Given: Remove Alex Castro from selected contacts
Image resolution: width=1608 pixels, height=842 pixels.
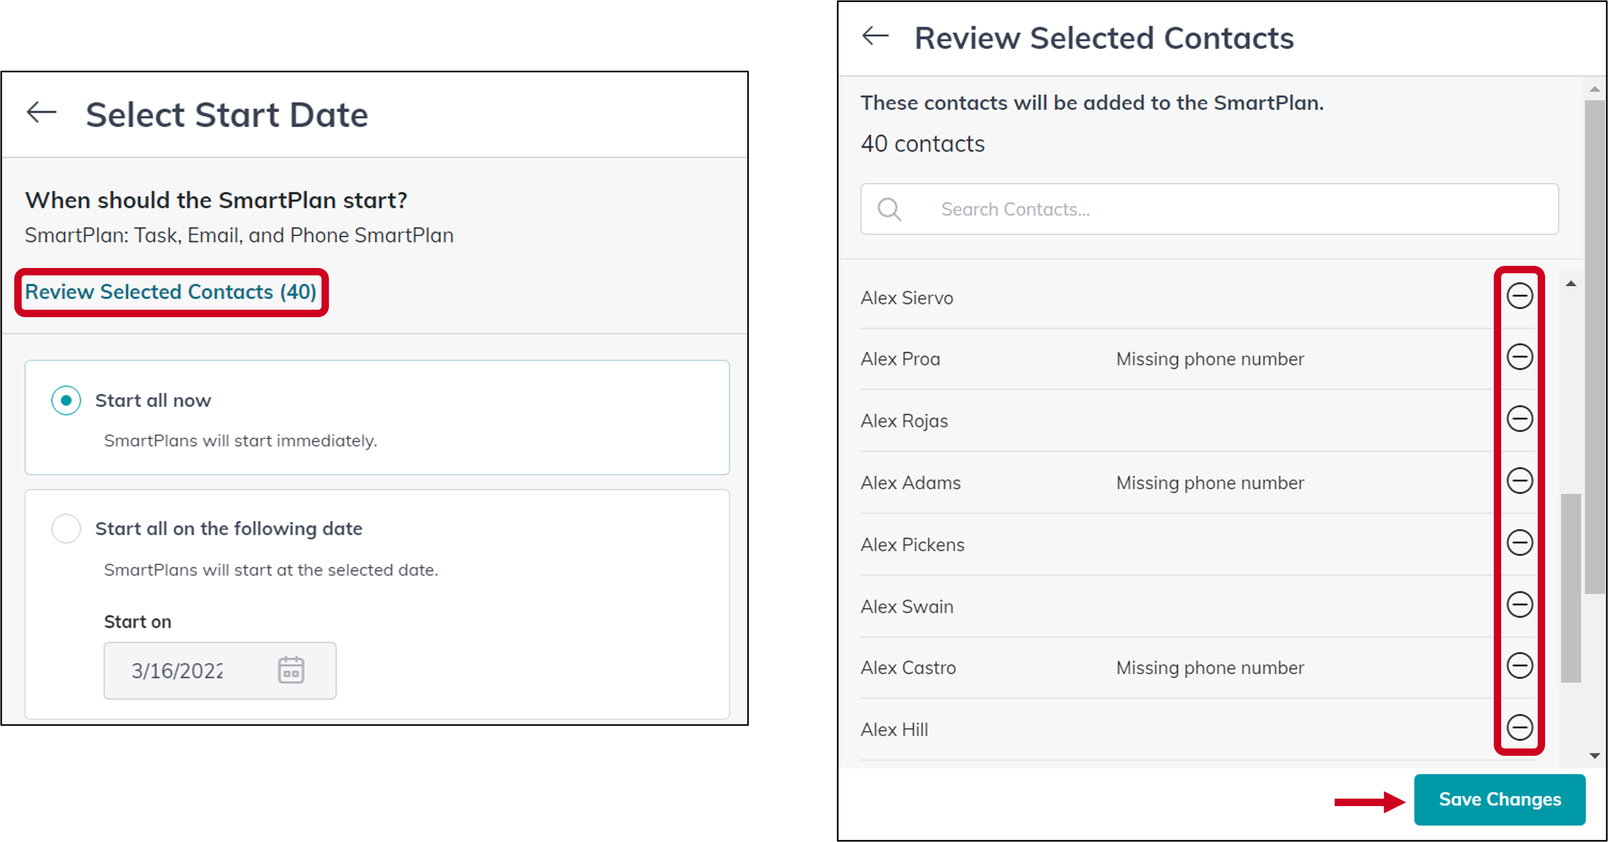Looking at the screenshot, I should click(x=1519, y=665).
